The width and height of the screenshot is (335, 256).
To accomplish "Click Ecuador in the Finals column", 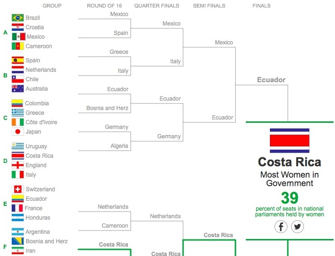I will [x=271, y=80].
